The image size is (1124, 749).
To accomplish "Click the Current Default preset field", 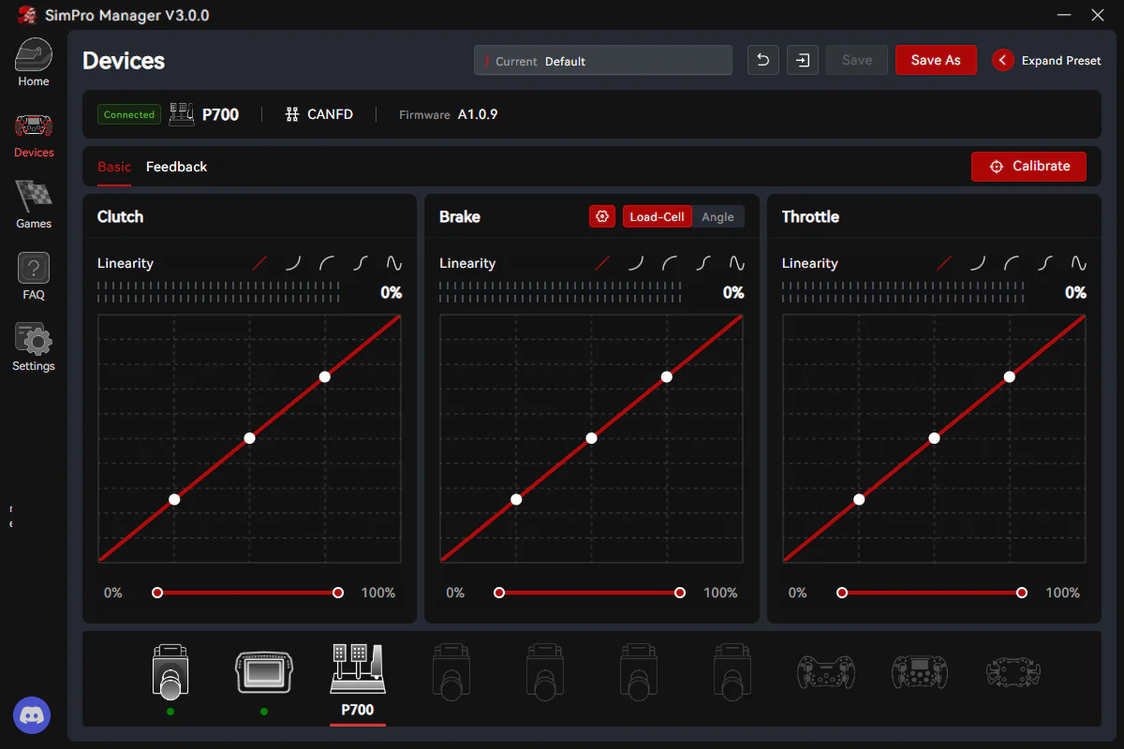I will coord(603,60).
